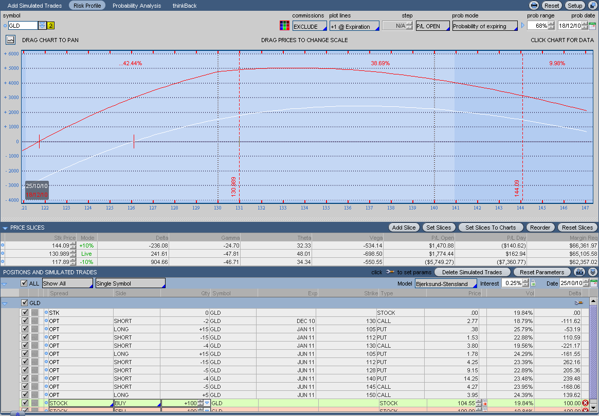Click the plot lines color grid icon
The image size is (599, 416).
[284, 26]
